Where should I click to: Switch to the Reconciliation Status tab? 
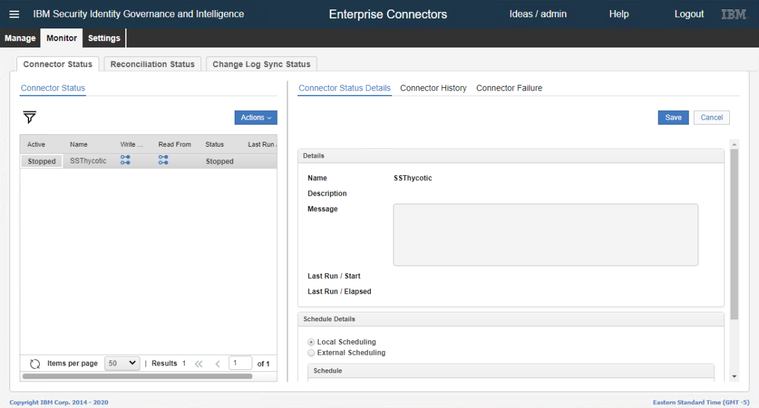click(x=152, y=64)
